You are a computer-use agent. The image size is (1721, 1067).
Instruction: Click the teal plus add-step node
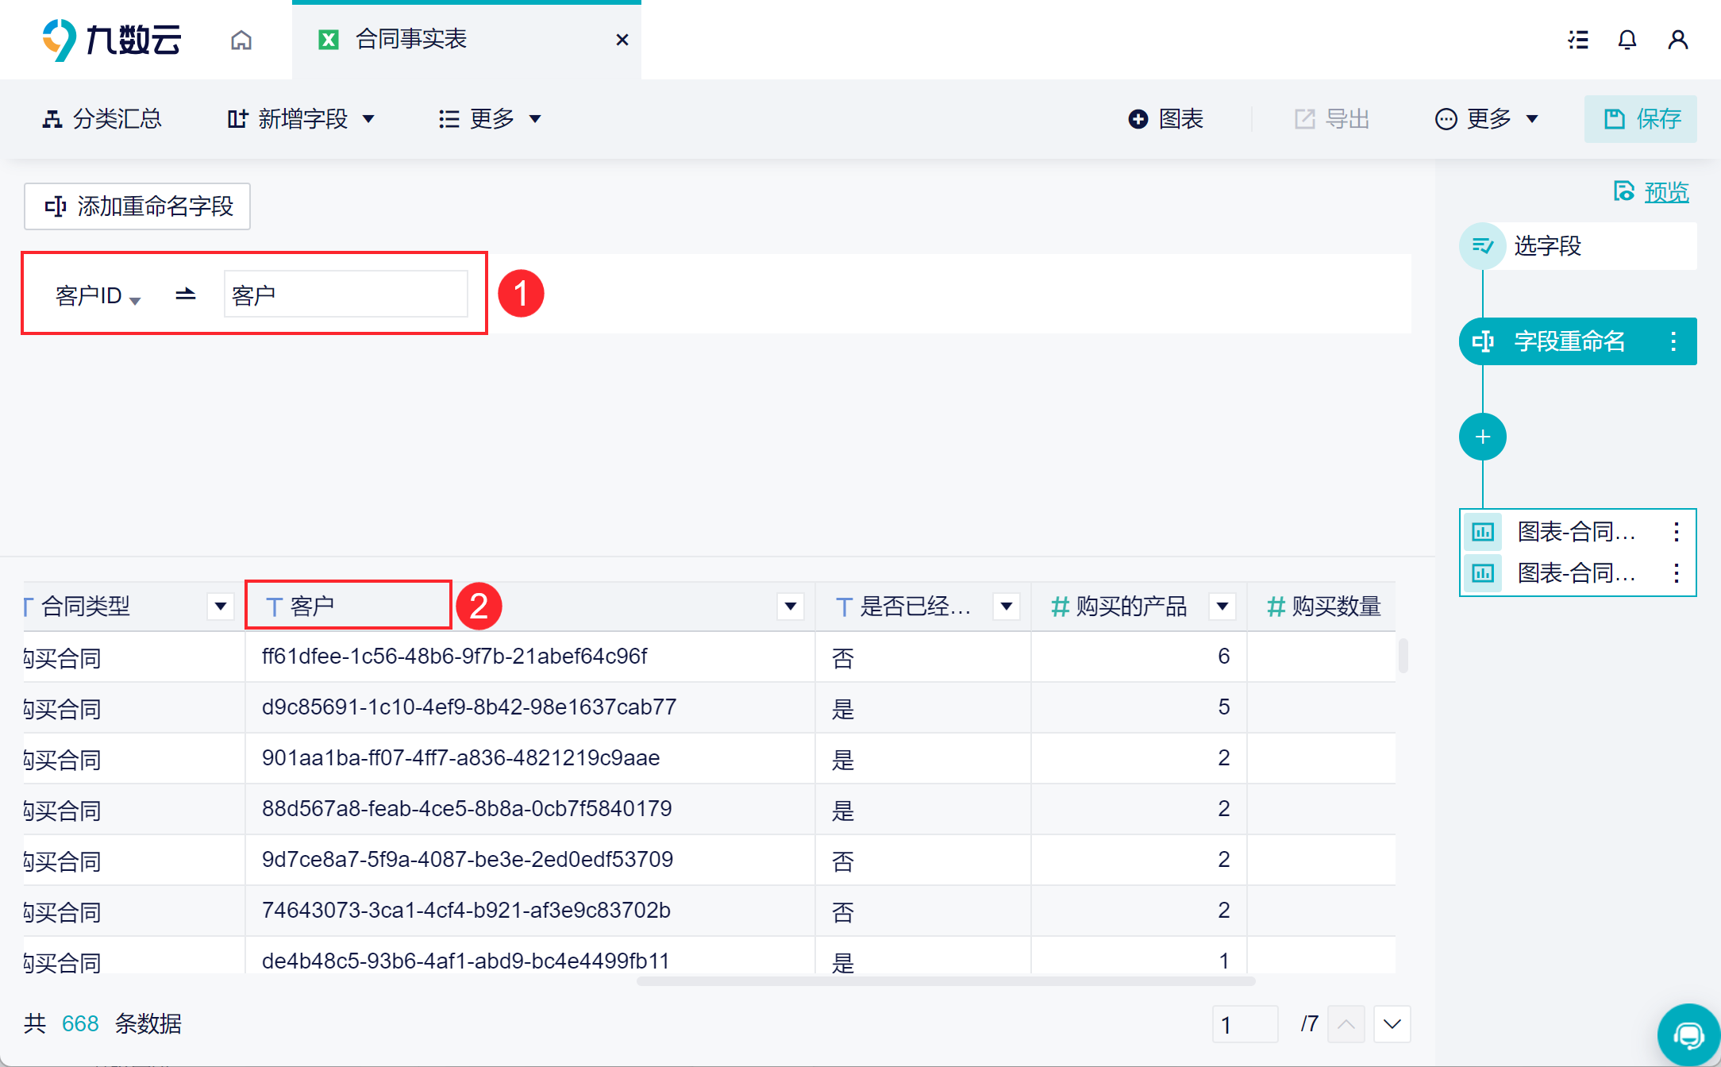tap(1482, 437)
